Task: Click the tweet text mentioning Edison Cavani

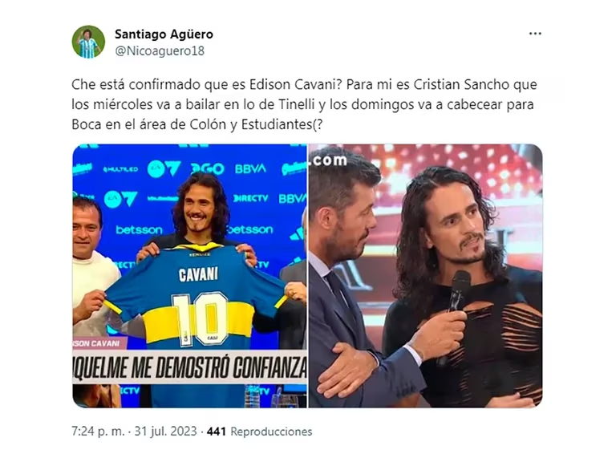Action: 304,104
